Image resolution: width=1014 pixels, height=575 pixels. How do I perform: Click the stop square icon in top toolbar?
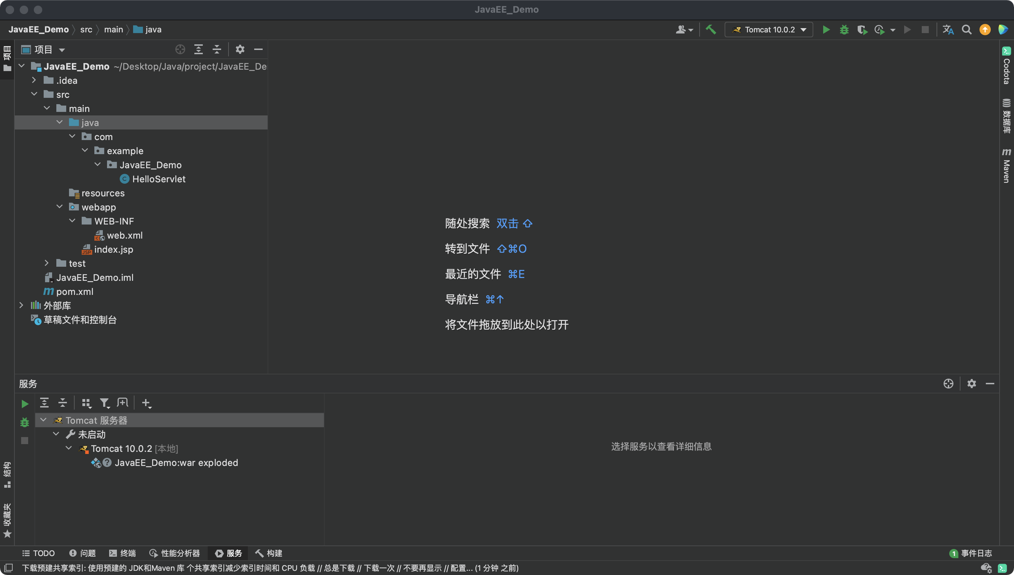[925, 30]
